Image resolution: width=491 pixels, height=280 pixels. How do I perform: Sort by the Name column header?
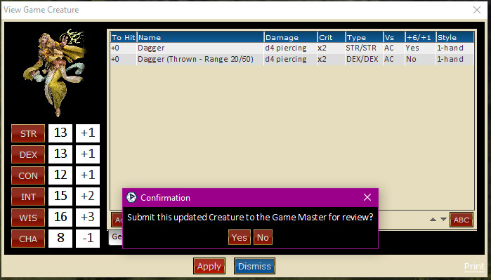point(200,37)
